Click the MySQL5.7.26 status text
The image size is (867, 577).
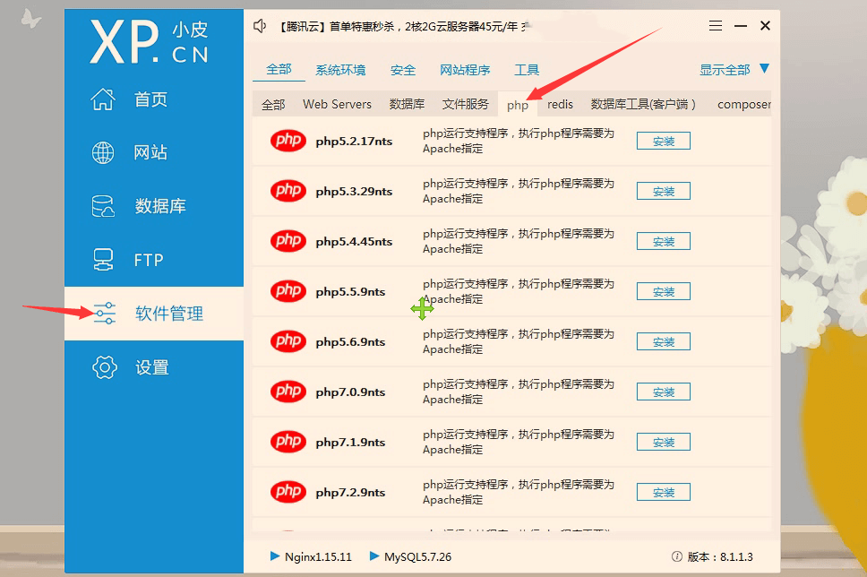click(x=417, y=556)
